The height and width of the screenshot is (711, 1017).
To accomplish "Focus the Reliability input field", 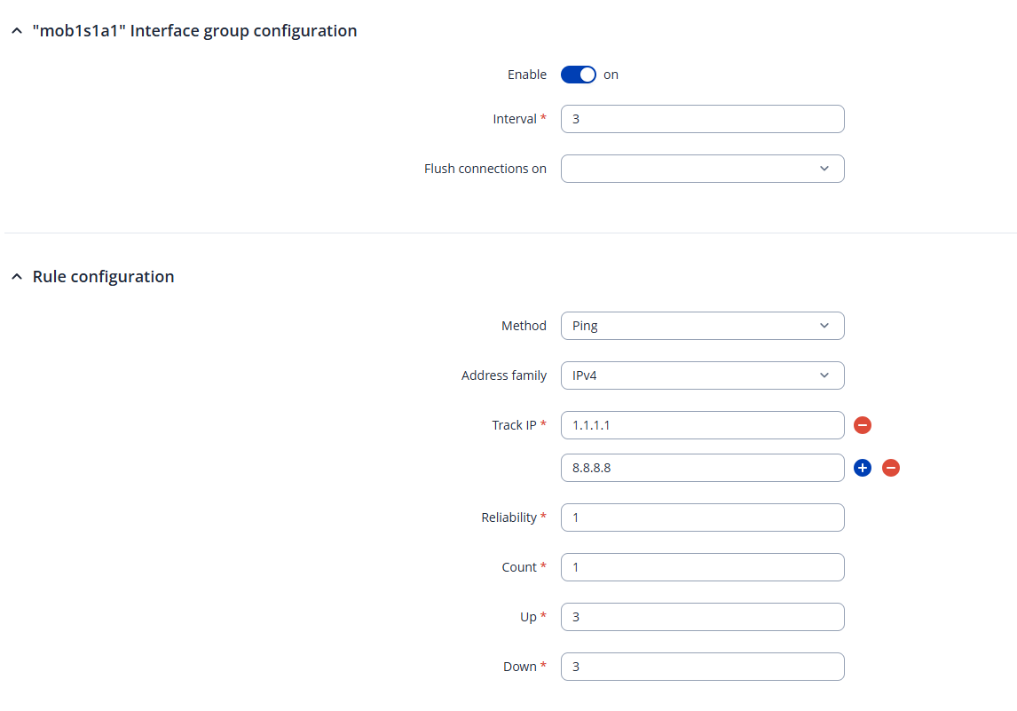I will [x=702, y=517].
